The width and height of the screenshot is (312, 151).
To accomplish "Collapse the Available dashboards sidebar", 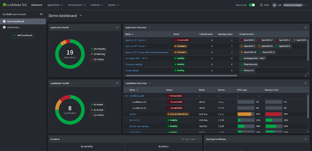I will tap(41, 14).
